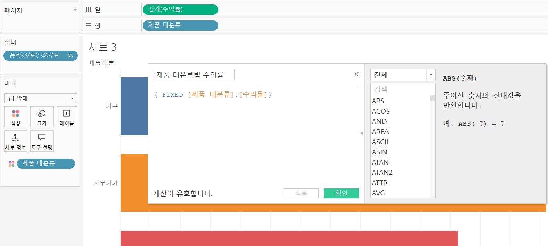Select the 집계(수익률) pill on columns
This screenshot has width=548, height=246.
pyautogui.click(x=180, y=9)
